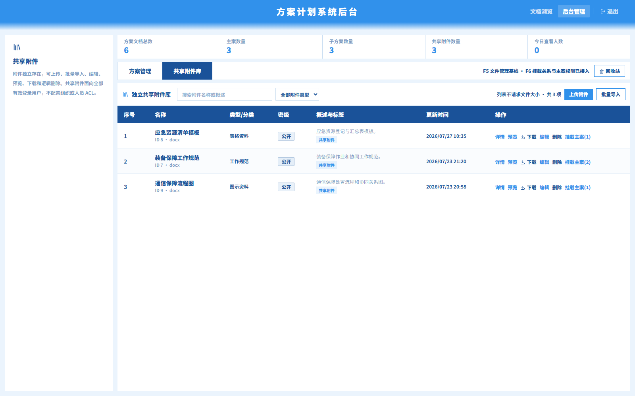Open 挂载主案(1) for 通信保障流程图
Viewport: 635px width, 396px height.
[x=578, y=188]
